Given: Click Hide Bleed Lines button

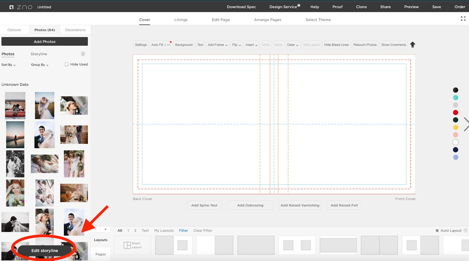Looking at the screenshot, I should [337, 45].
